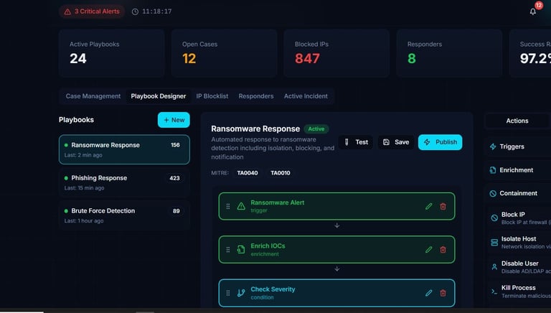The width and height of the screenshot is (551, 313).
Task: Click the Ransomware Response title heading
Action: pyautogui.click(x=255, y=129)
